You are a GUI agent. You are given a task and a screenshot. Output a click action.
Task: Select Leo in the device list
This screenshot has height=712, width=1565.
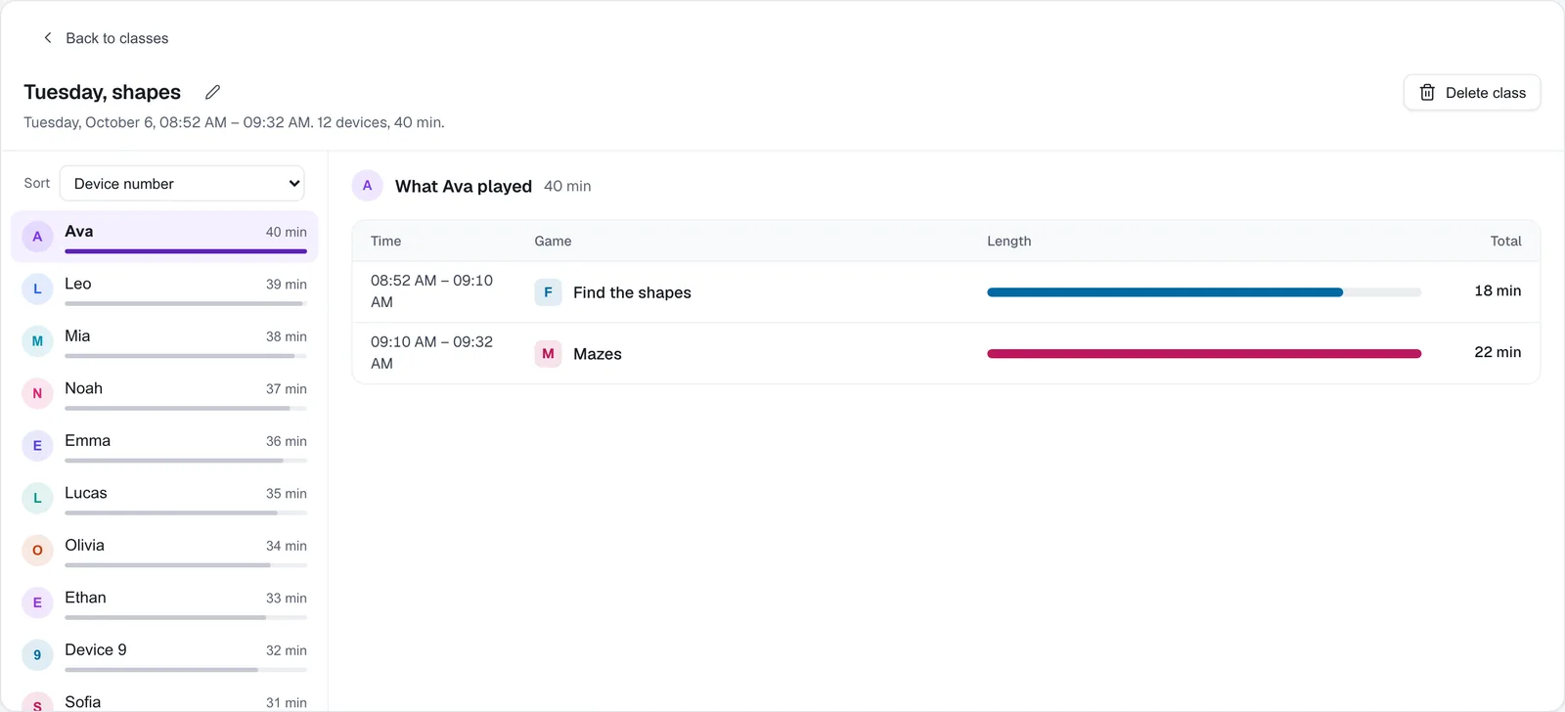[x=164, y=289]
